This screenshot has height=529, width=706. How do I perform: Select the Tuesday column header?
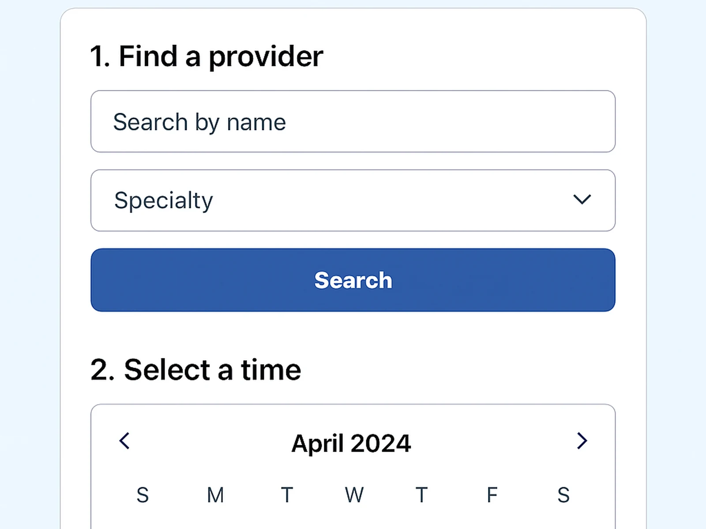point(287,495)
